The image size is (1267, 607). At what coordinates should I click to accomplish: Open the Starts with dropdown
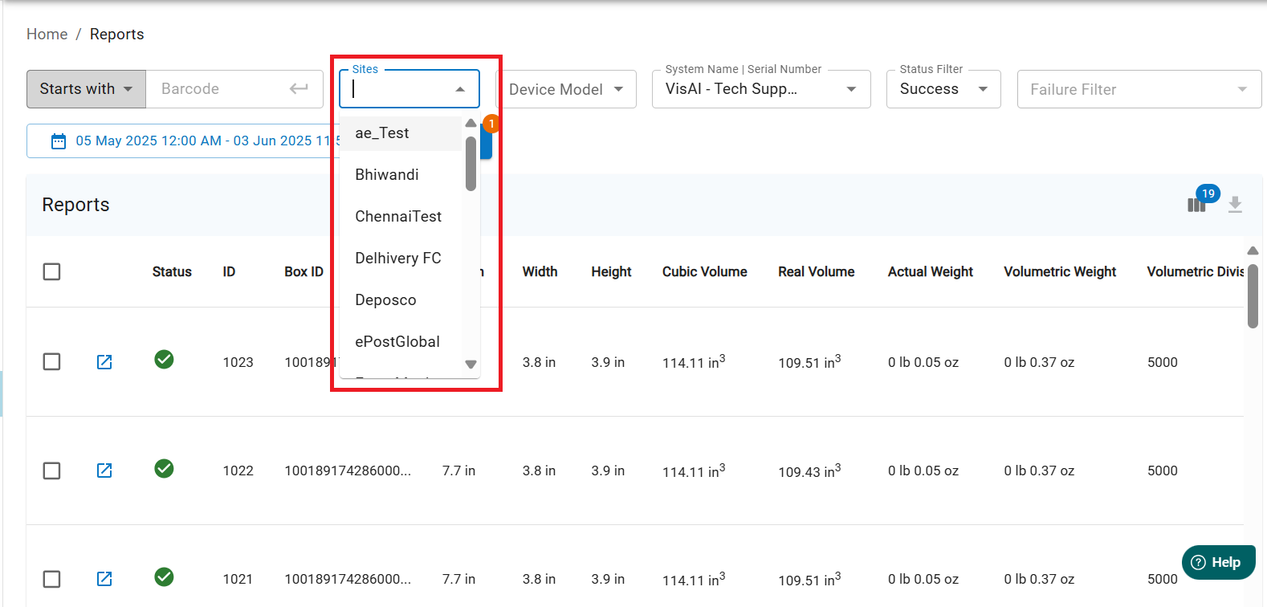(x=87, y=89)
